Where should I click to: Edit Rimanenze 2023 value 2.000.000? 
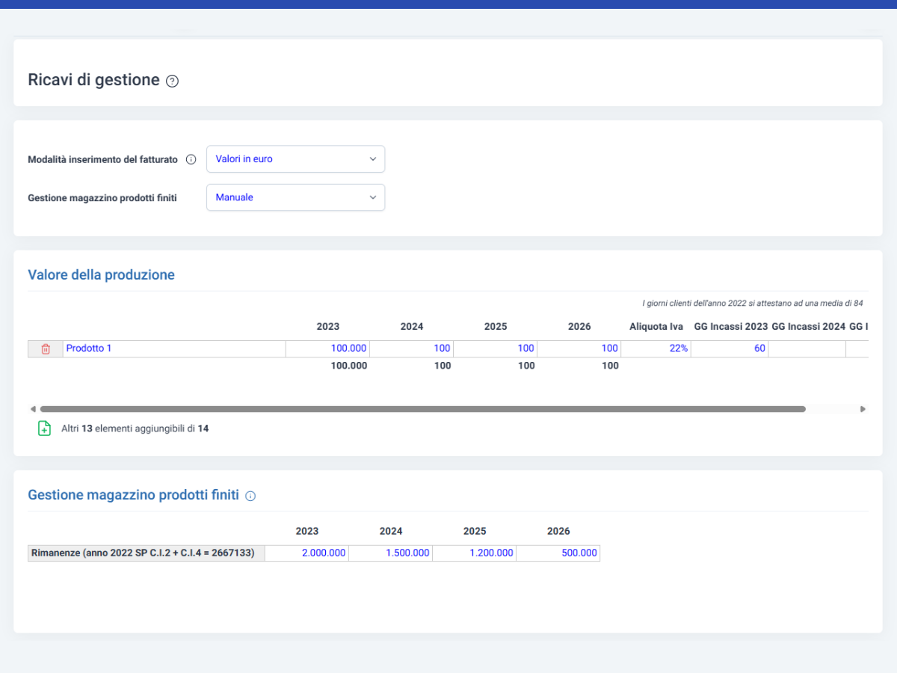tap(307, 553)
